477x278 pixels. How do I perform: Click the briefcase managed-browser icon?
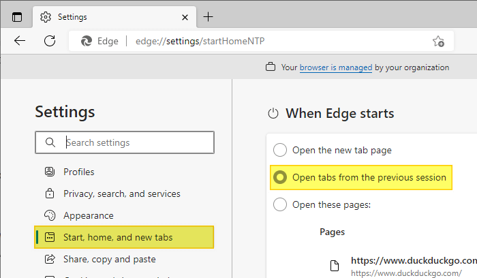click(271, 67)
